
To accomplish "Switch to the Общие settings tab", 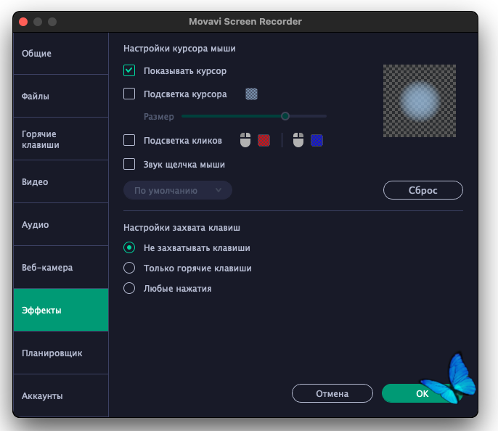I will click(x=61, y=54).
